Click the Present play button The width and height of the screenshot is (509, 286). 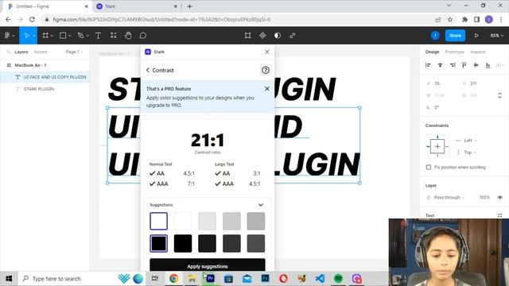point(476,35)
